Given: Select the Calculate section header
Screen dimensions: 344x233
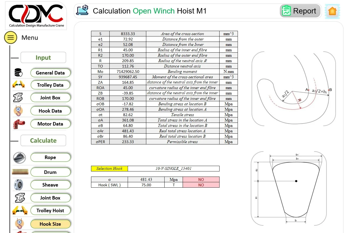Looking at the screenshot, I should click(x=43, y=140).
